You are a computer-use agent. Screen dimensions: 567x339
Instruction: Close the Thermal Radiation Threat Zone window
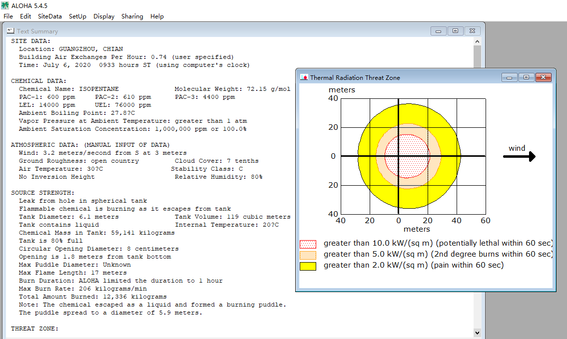coord(543,77)
